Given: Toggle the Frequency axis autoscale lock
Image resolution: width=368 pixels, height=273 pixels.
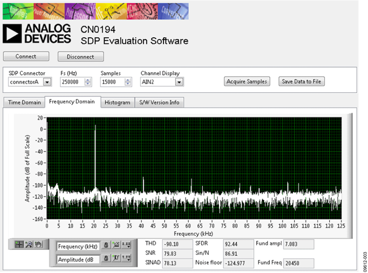Looking at the screenshot, I should click(106, 245).
